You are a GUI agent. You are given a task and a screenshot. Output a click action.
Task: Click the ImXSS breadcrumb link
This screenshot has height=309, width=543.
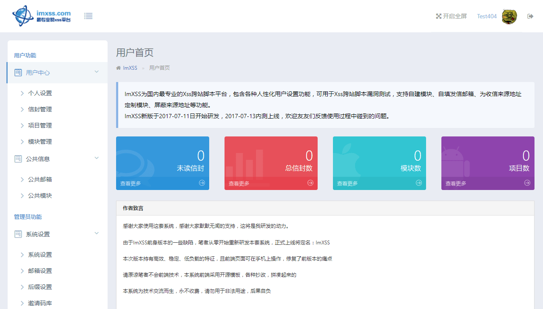pos(130,68)
